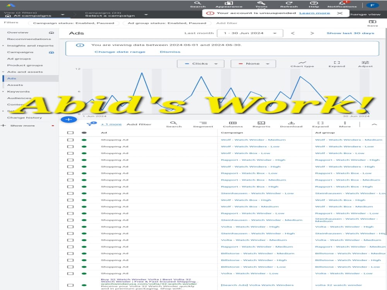Open the Columns tool in the table toolbar
This screenshot has width=387, height=290.
pyautogui.click(x=233, y=124)
